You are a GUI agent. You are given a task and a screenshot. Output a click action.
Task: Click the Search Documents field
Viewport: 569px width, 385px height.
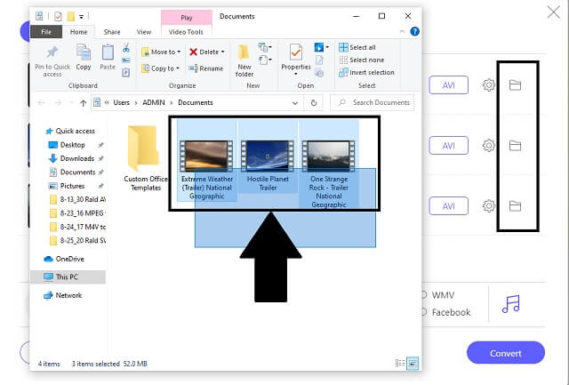pyautogui.click(x=373, y=102)
